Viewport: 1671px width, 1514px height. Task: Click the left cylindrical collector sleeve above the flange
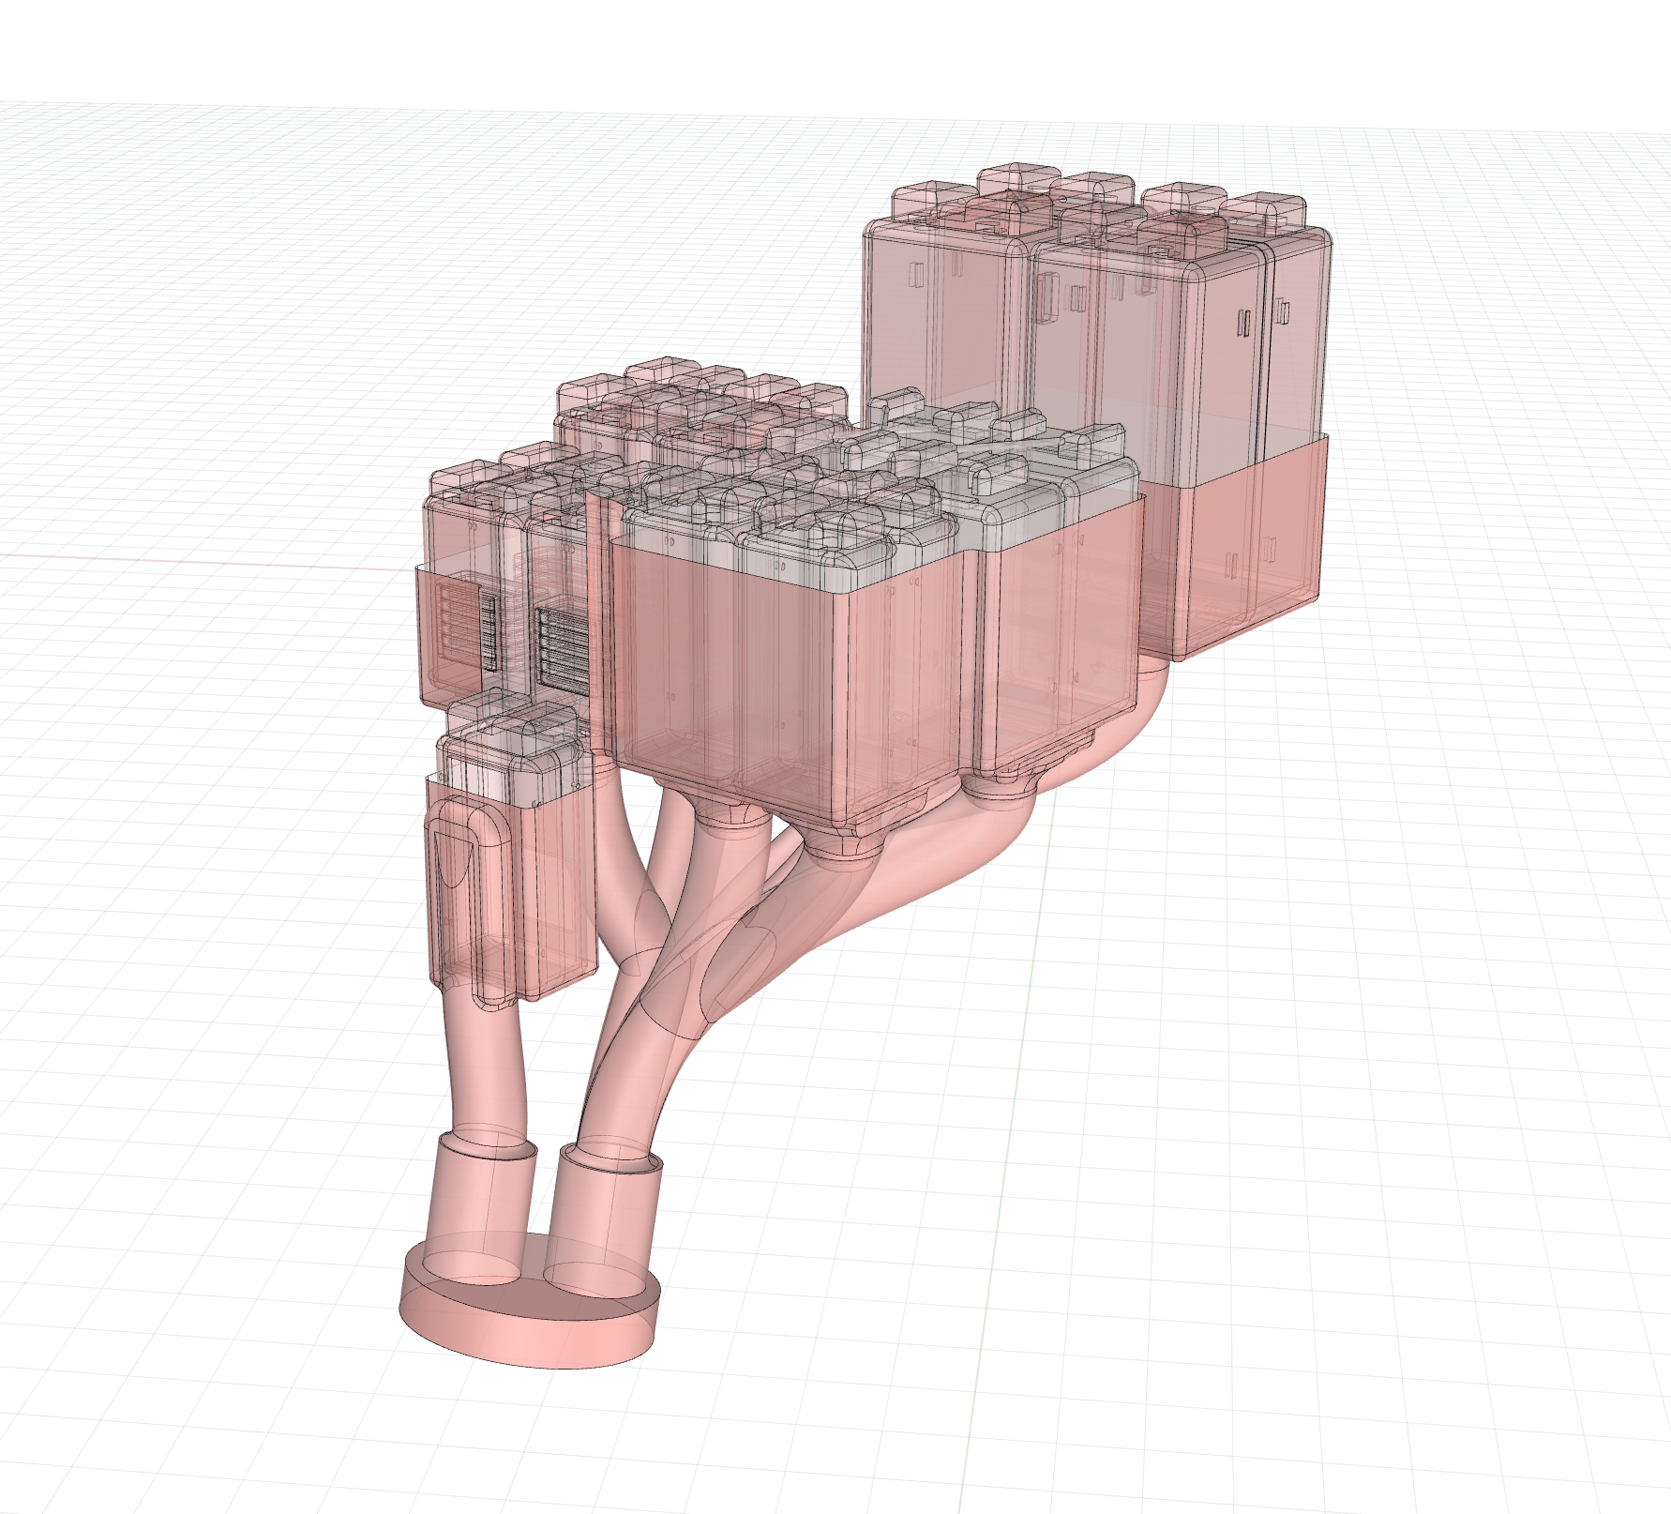pyautogui.click(x=479, y=1206)
